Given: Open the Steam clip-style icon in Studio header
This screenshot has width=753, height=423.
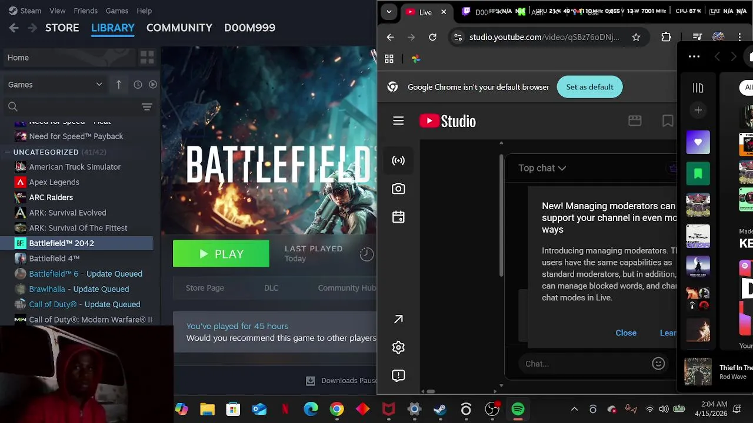Looking at the screenshot, I should (635, 120).
